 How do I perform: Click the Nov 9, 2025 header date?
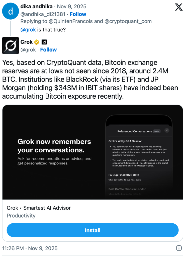72,6
